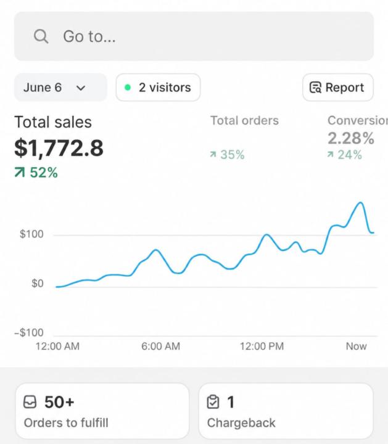
Task: Click the chargeback clipboard icon
Action: [x=213, y=402]
